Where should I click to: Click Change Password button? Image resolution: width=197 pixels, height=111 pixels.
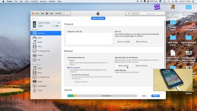pyautogui.click(x=81, y=82)
